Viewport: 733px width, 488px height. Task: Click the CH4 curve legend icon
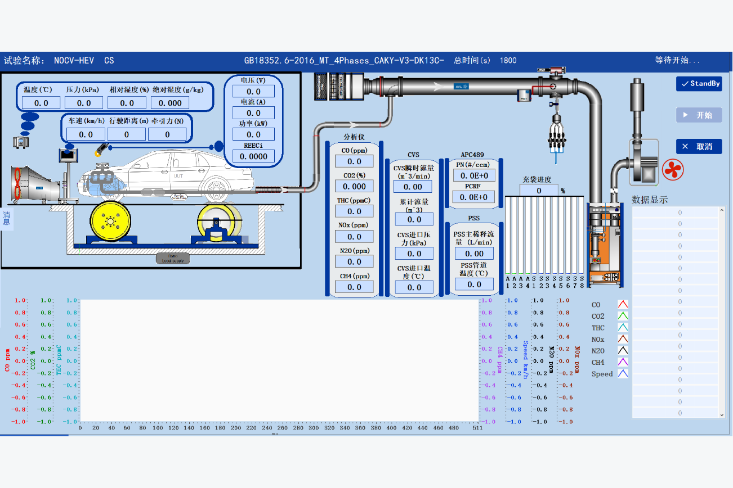click(623, 362)
